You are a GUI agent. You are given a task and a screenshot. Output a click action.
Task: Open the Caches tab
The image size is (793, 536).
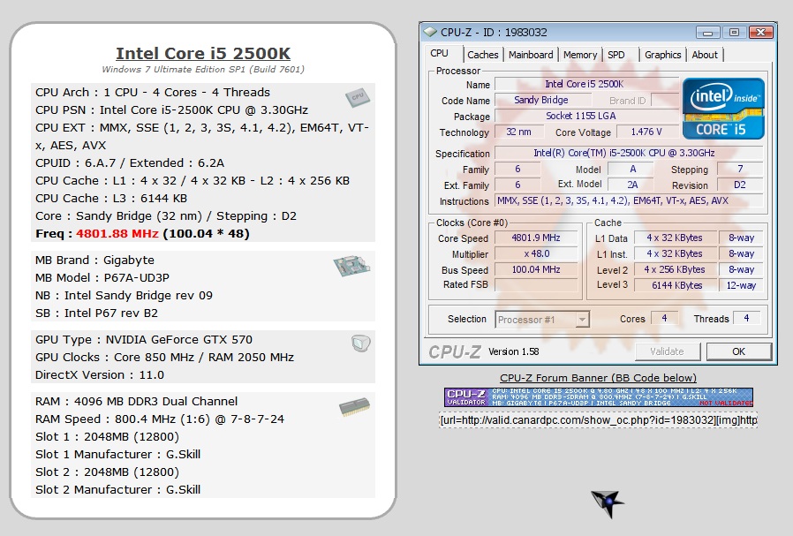(x=482, y=55)
